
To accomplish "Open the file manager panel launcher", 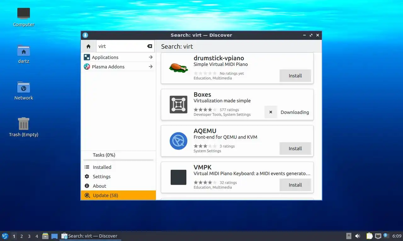I will (45, 236).
